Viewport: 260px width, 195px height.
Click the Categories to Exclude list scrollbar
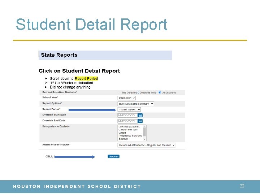click(144, 132)
